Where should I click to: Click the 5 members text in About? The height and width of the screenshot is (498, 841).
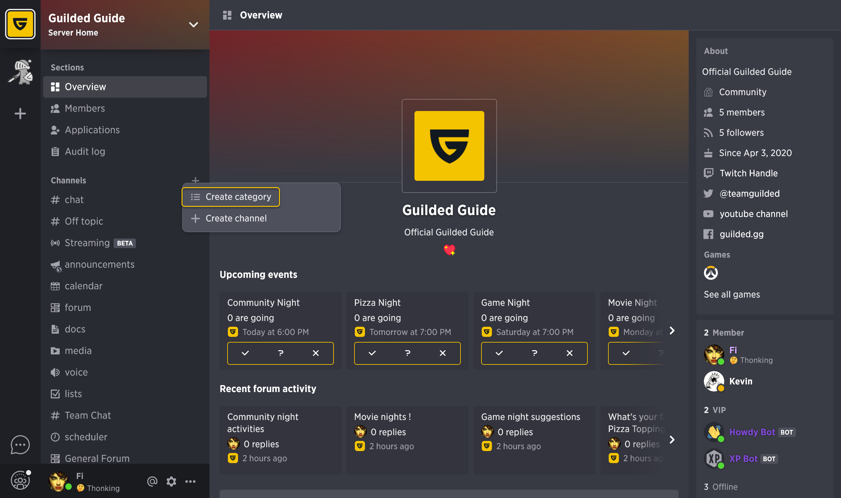coord(742,112)
